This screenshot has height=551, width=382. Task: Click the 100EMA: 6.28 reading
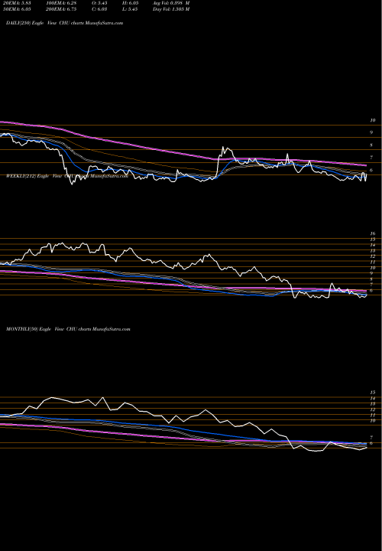coord(60,2)
